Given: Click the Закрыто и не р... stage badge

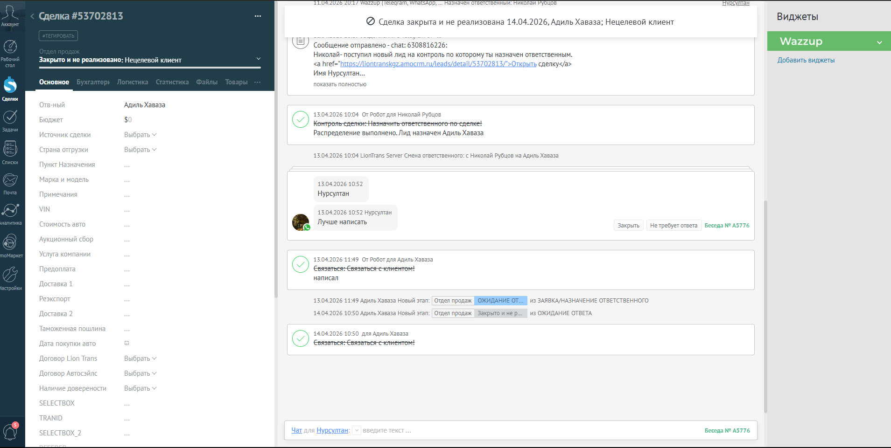Looking at the screenshot, I should point(500,313).
